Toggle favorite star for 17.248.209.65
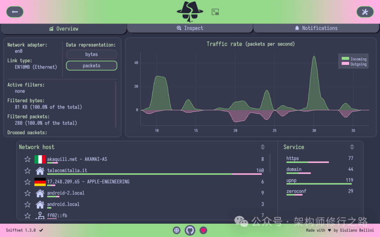This screenshot has width=380, height=237. click(x=27, y=182)
